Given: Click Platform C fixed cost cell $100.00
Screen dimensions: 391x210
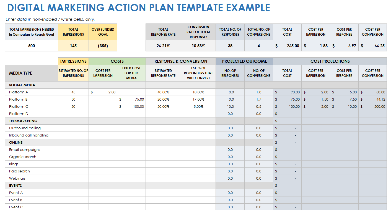Looking at the screenshot, I should click(x=131, y=107).
